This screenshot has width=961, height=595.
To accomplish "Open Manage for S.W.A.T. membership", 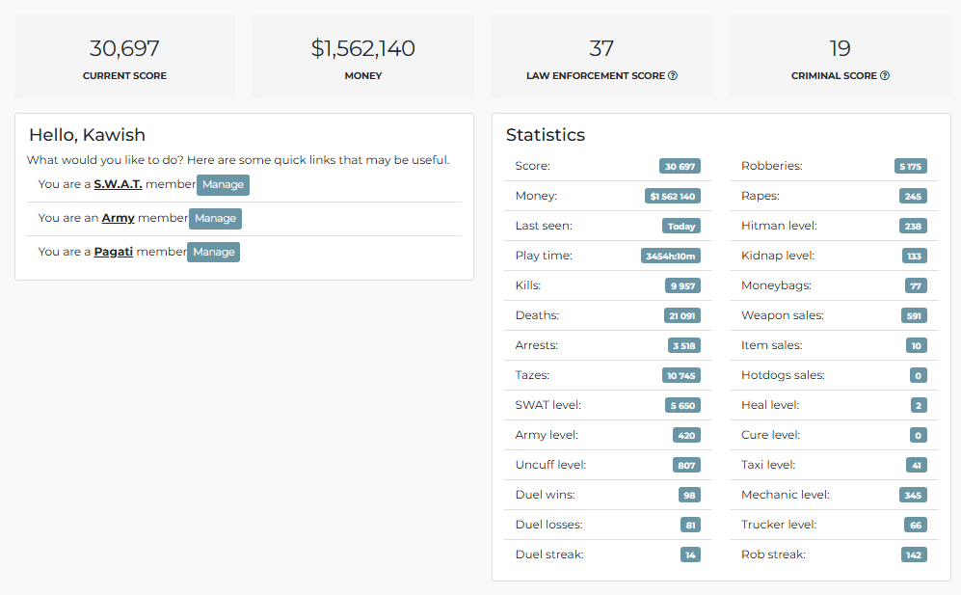I will [223, 184].
